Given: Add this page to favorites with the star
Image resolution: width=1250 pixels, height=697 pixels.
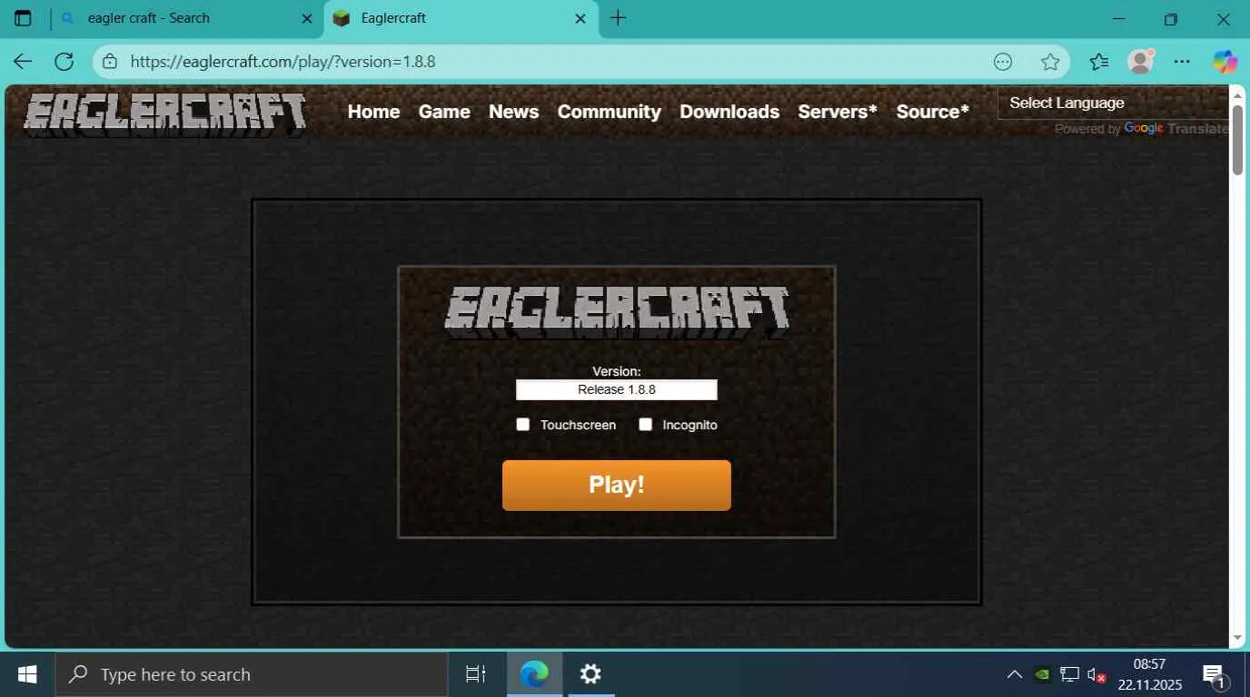Looking at the screenshot, I should (1050, 62).
